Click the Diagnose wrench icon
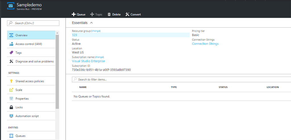Screen dimensions: 291x140 pyautogui.click(x=11, y=61)
